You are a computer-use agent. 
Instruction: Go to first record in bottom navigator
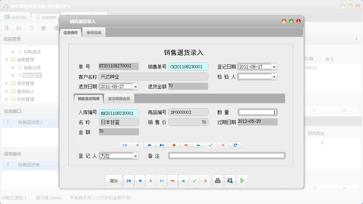(x=129, y=181)
